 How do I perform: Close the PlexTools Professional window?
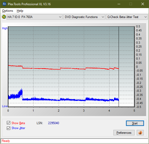143,4
